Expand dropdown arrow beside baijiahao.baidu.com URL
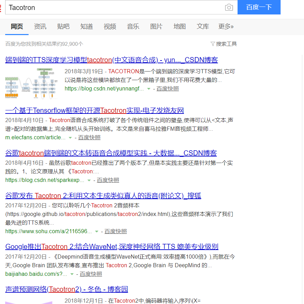 (x=72, y=274)
